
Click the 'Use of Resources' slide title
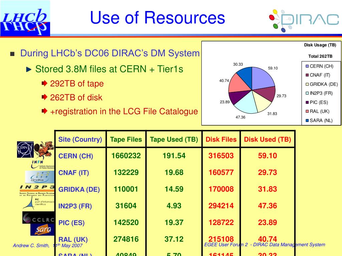point(158,18)
